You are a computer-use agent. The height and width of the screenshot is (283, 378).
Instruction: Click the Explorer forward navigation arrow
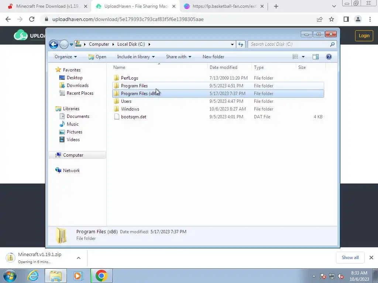click(64, 44)
